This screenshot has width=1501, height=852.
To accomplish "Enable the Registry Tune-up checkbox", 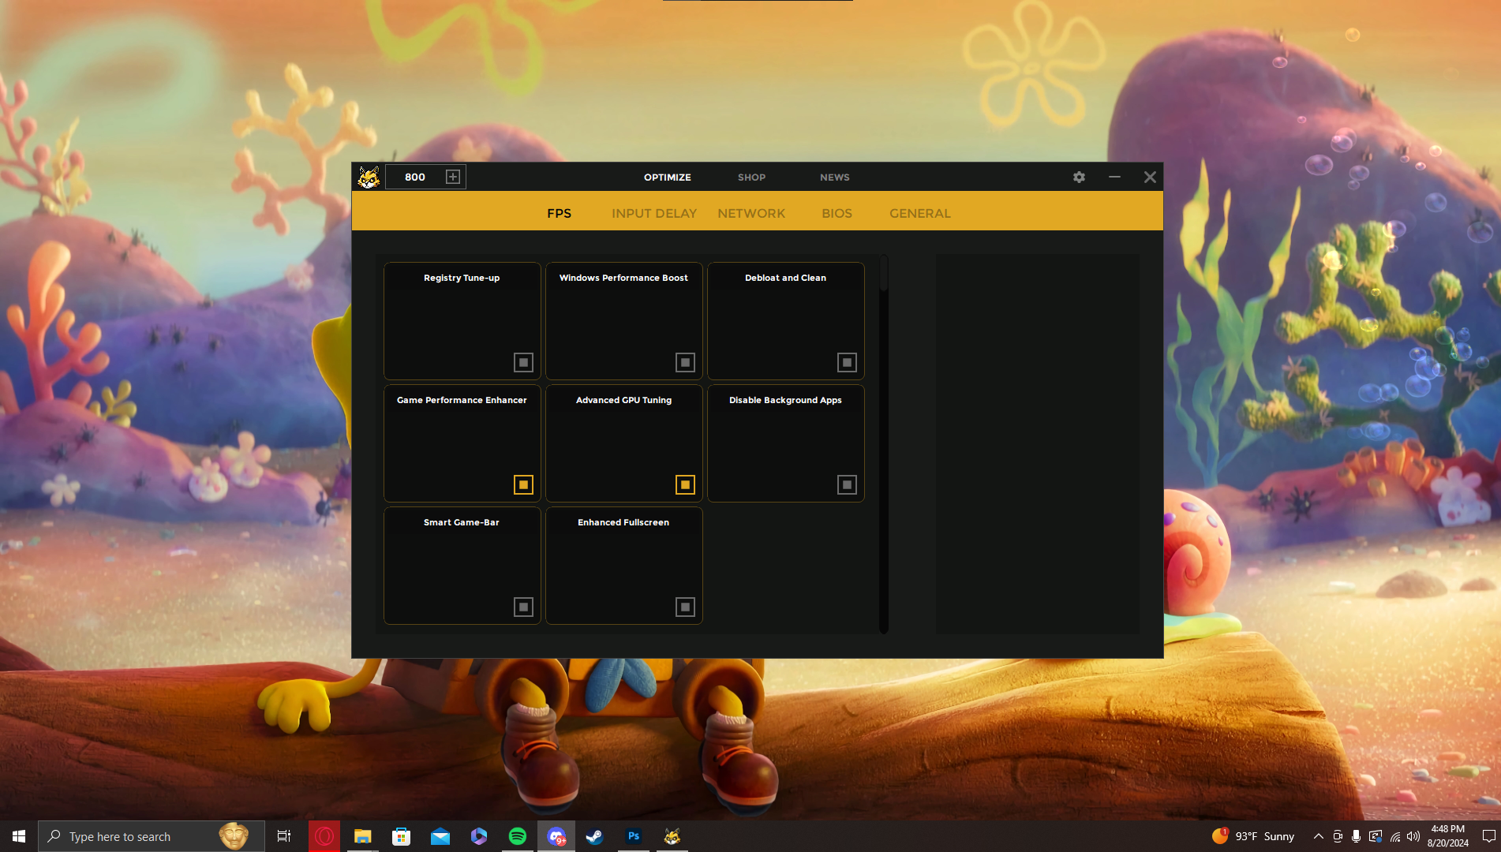I will pos(523,362).
